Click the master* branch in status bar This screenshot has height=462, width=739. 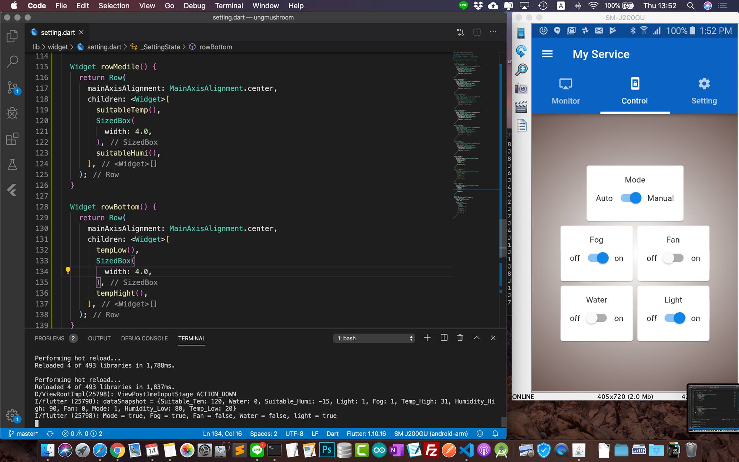click(x=23, y=433)
